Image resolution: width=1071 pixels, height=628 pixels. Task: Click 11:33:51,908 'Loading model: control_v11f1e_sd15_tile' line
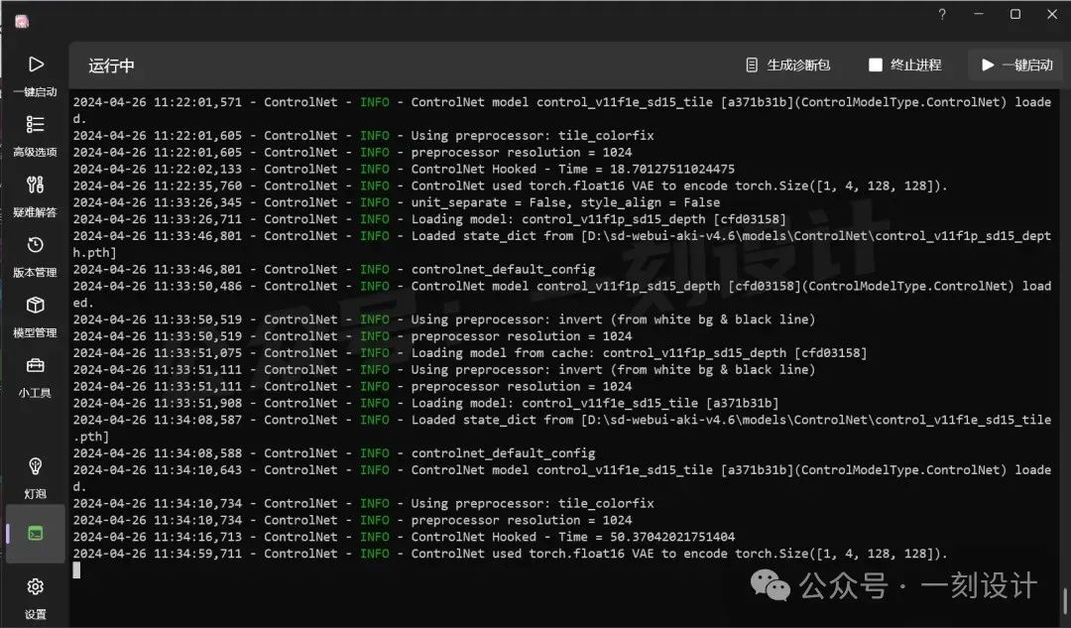click(x=425, y=403)
